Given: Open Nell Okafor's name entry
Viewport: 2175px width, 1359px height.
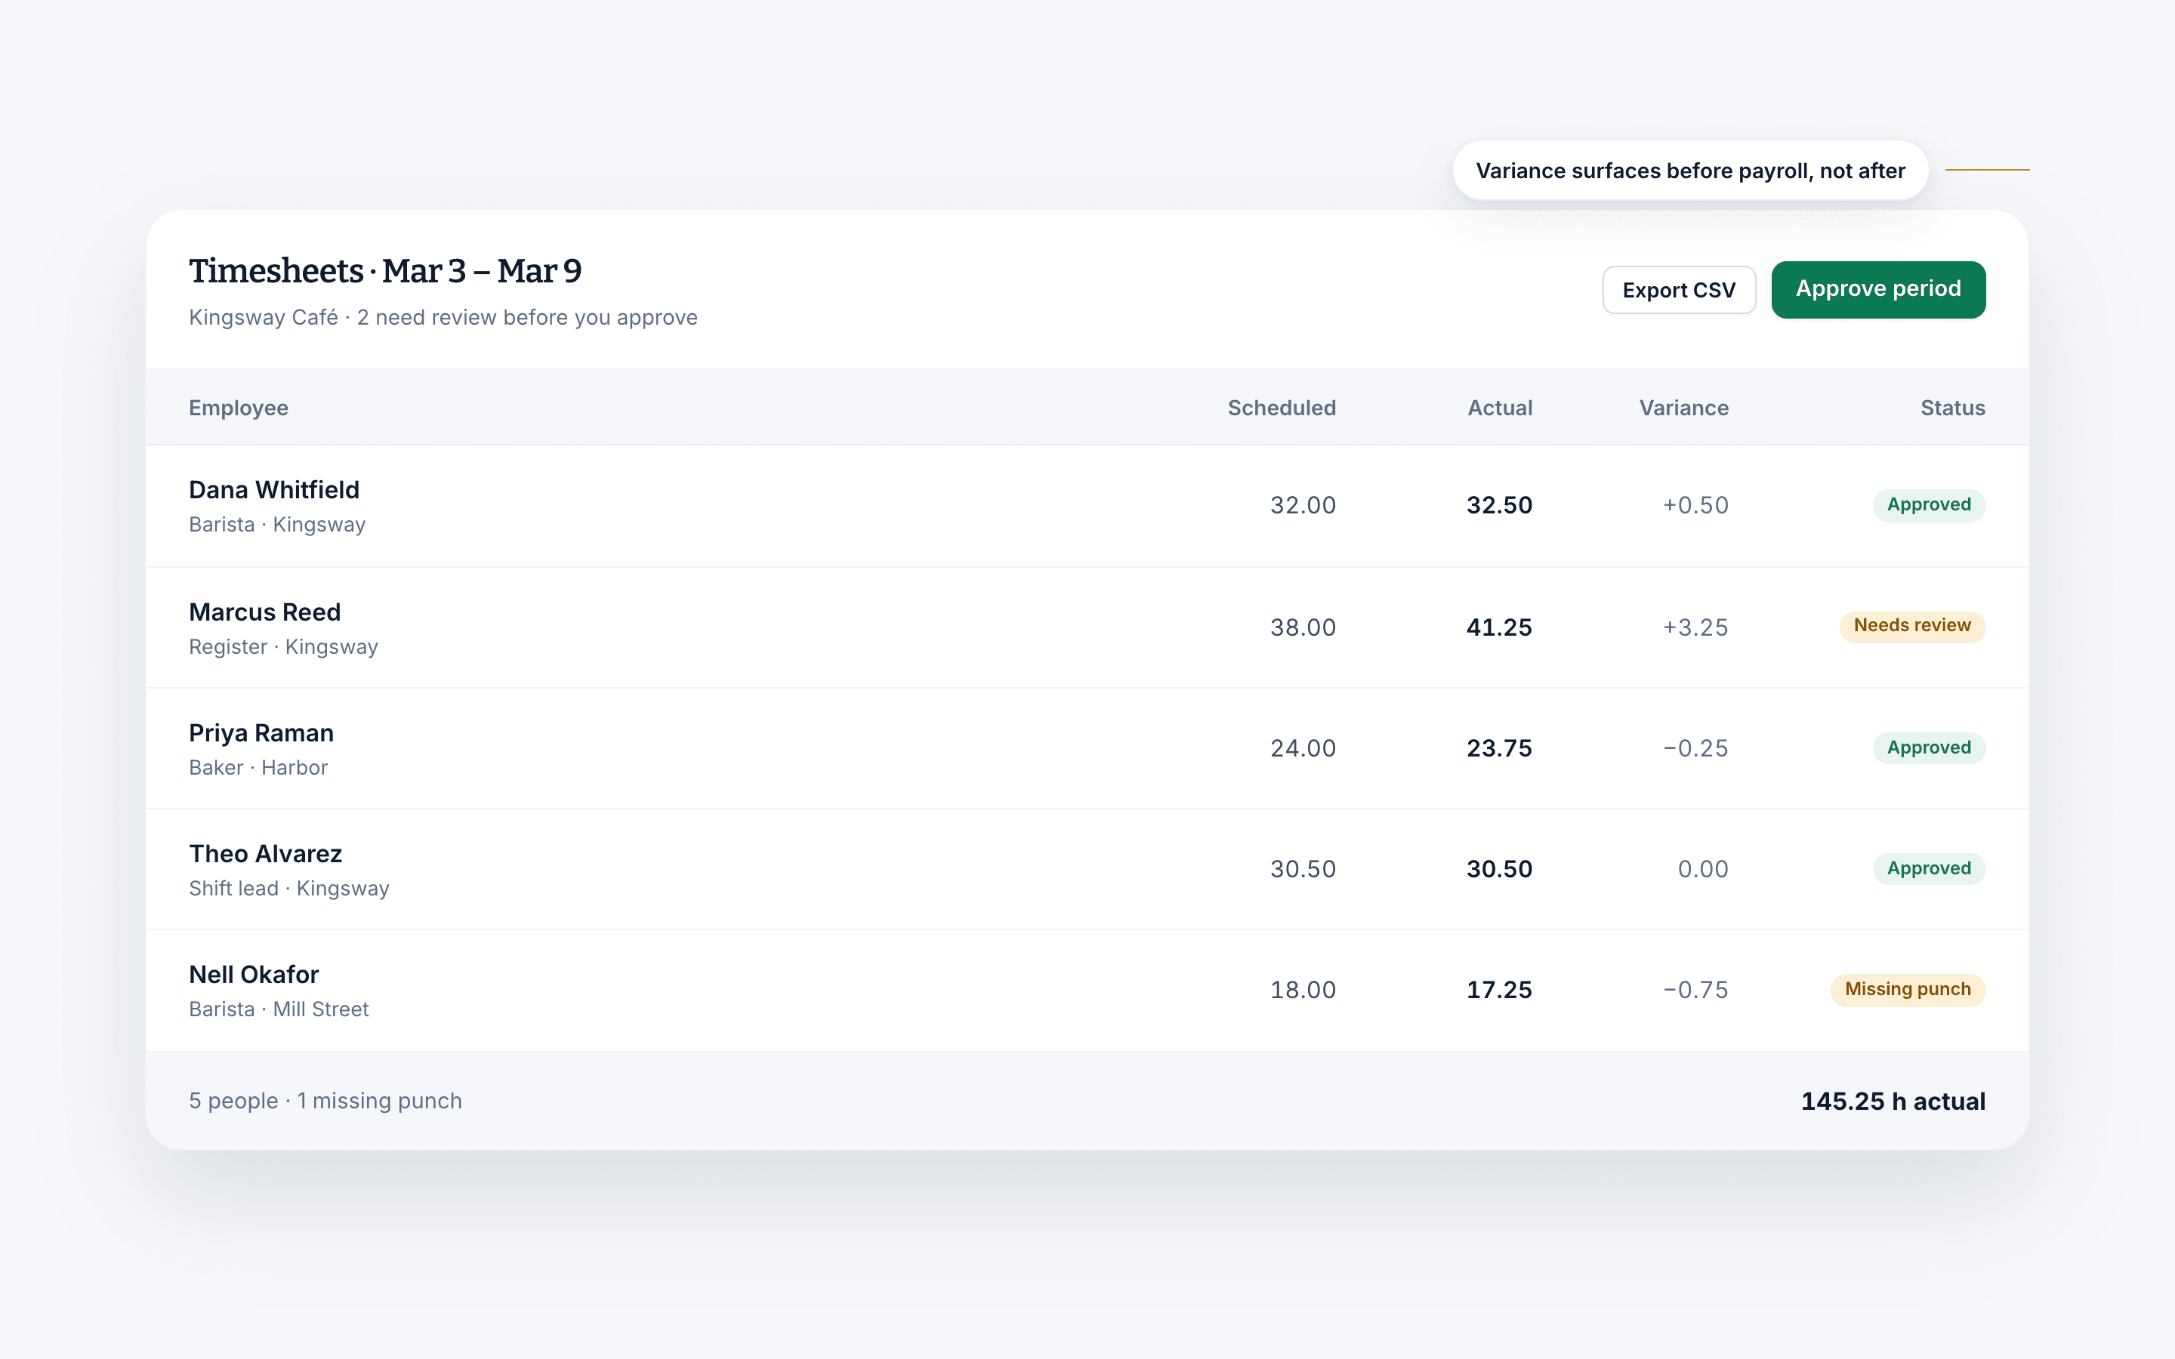Looking at the screenshot, I should (255, 974).
